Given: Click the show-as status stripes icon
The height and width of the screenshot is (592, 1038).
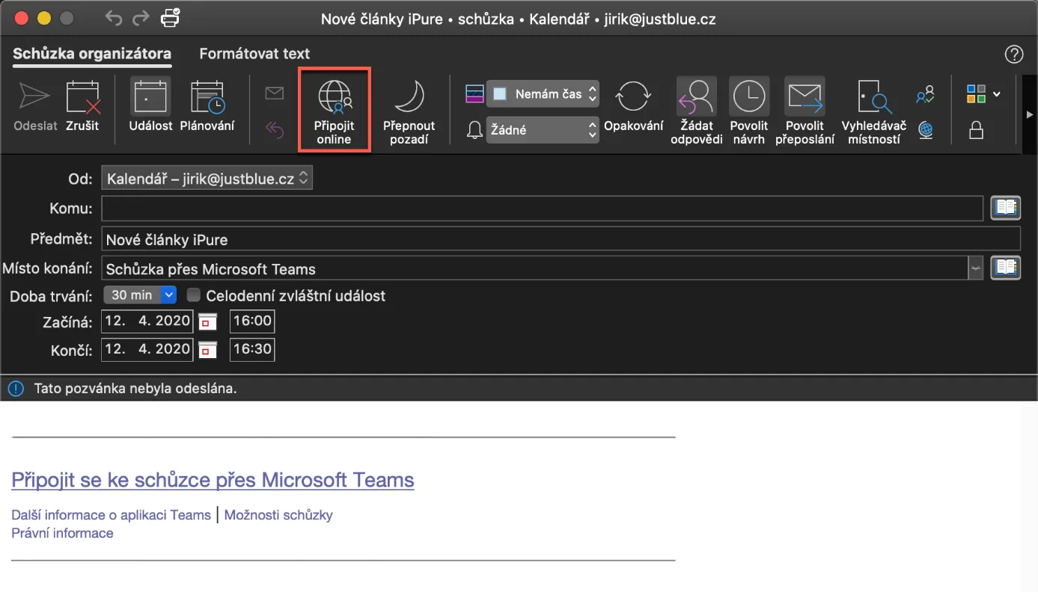Looking at the screenshot, I should point(474,93).
